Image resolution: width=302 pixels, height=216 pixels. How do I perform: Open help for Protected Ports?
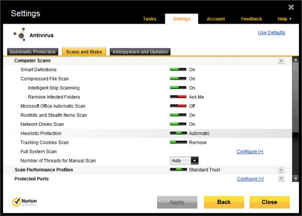click(281, 179)
